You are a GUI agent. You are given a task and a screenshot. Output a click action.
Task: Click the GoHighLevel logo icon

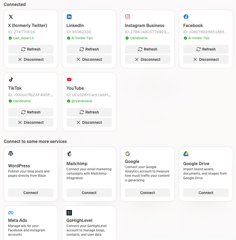pyautogui.click(x=69, y=212)
